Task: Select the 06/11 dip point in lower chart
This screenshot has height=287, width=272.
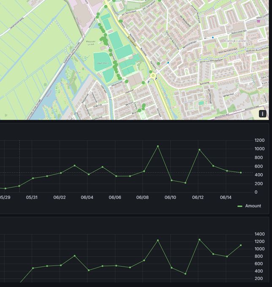Action: (185, 274)
